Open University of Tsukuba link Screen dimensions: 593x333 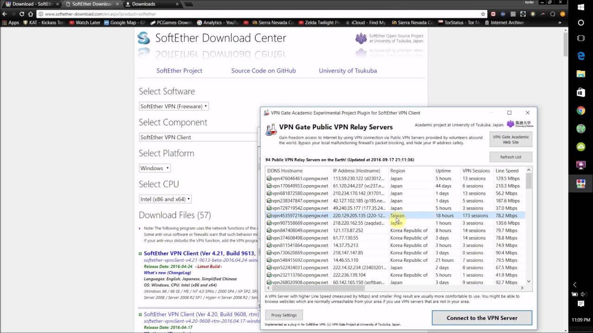pyautogui.click(x=348, y=71)
